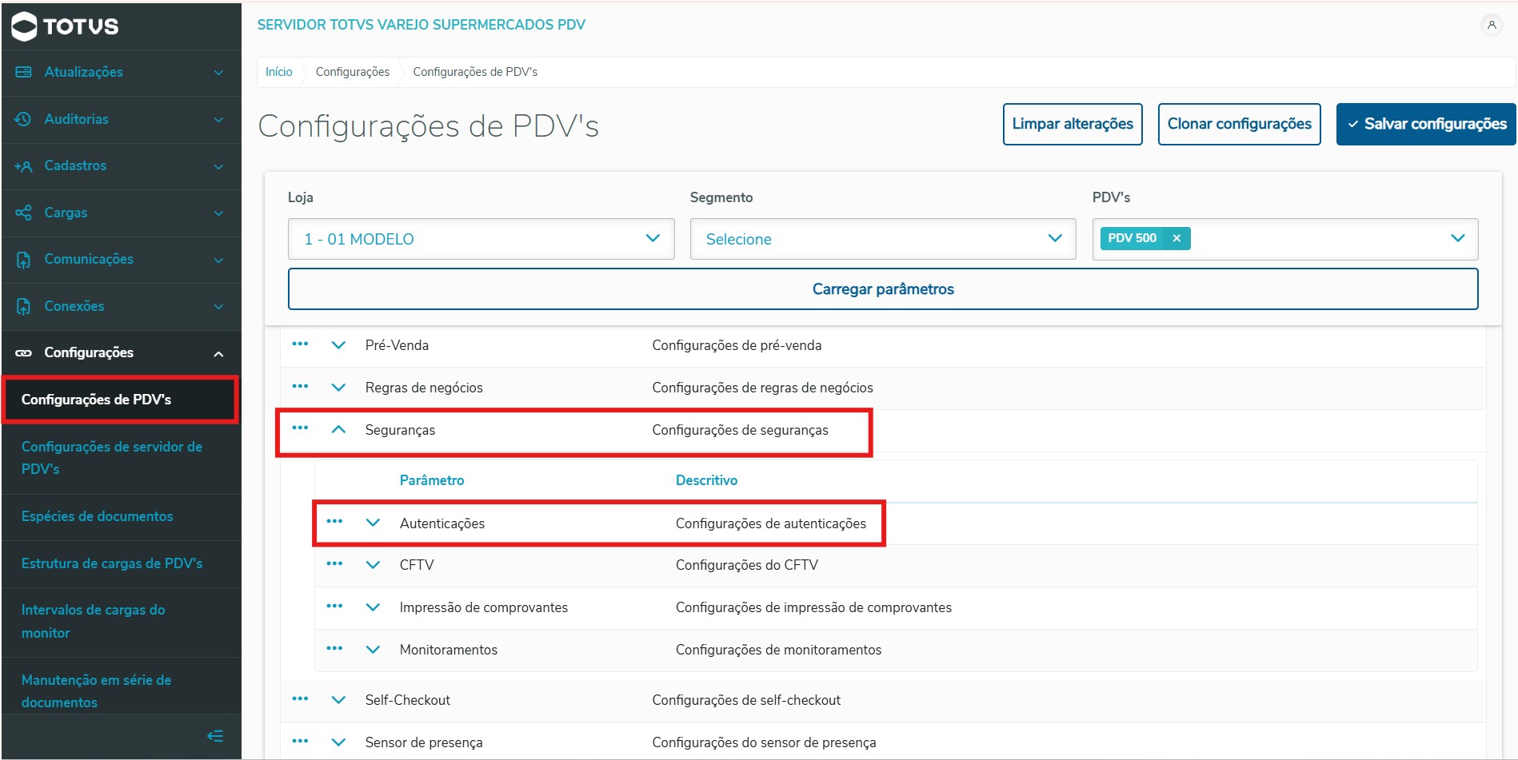Click the Conexões document icon
The image size is (1518, 760).
[x=23, y=306]
